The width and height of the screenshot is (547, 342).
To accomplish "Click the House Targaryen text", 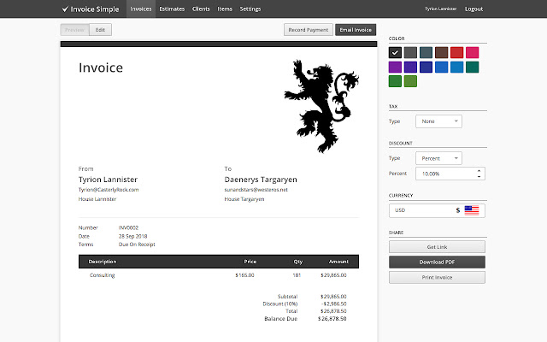I will tap(244, 199).
